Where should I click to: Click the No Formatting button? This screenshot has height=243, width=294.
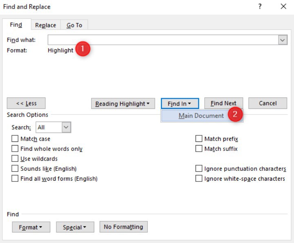pyautogui.click(x=123, y=227)
